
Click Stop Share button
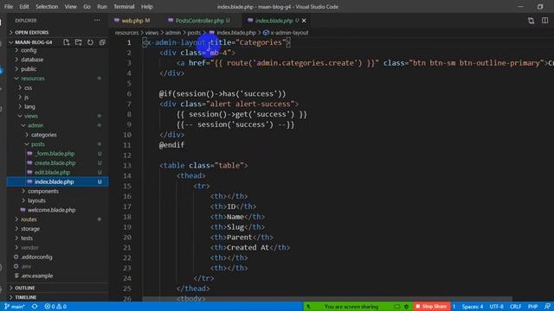pos(431,307)
